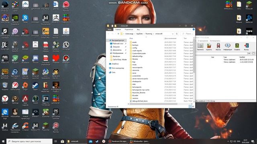Expand the Explorer ribbon with the chevron
This screenshot has width=257, height=144.
coord(191,29)
